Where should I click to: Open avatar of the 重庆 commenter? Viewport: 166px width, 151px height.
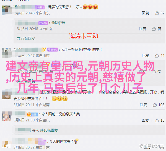[6, 116]
